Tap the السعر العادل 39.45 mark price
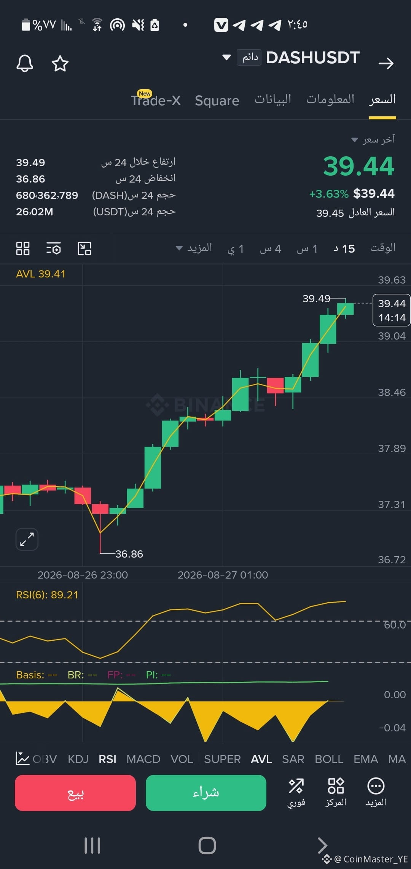411x869 pixels. 355,213
